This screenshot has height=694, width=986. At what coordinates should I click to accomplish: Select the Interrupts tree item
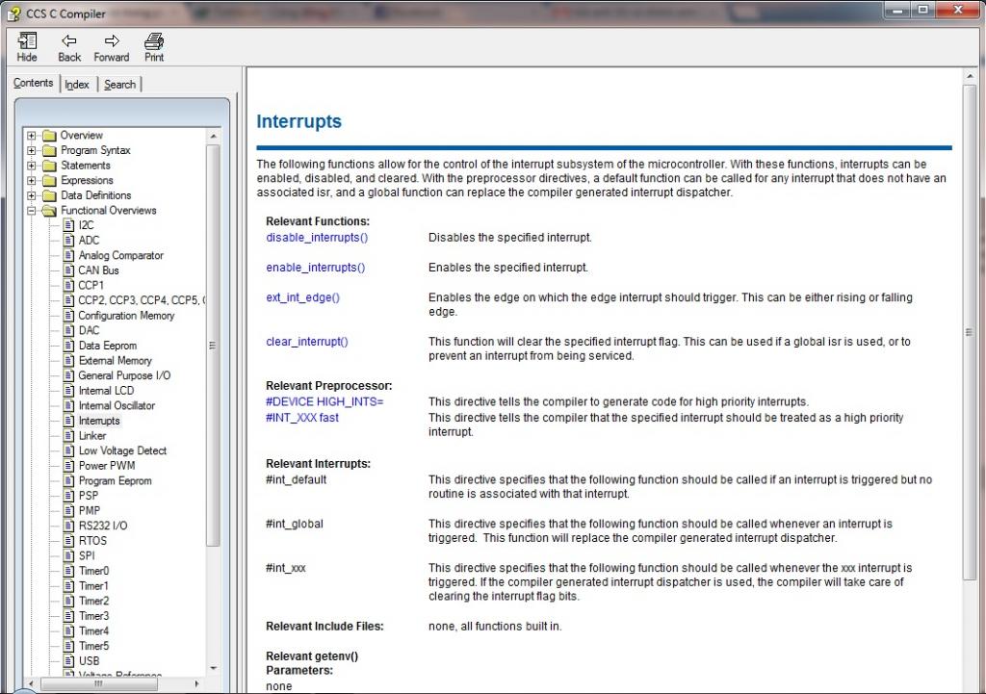click(x=99, y=421)
